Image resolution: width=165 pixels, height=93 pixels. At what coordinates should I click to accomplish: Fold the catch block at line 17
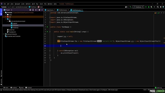[50, 51]
